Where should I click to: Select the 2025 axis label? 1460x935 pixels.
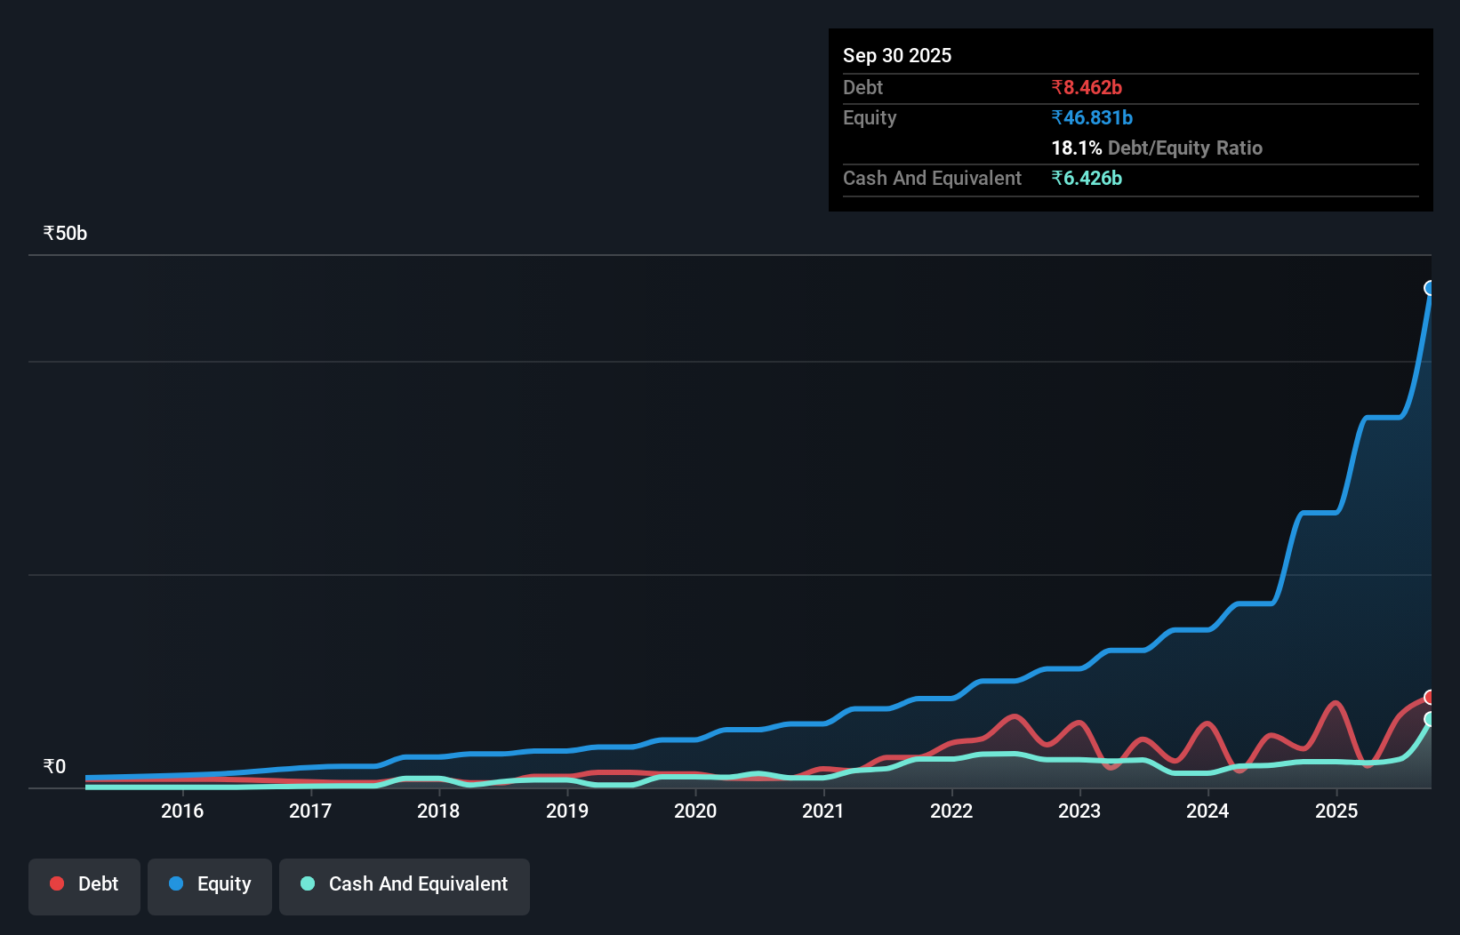[x=1336, y=811]
